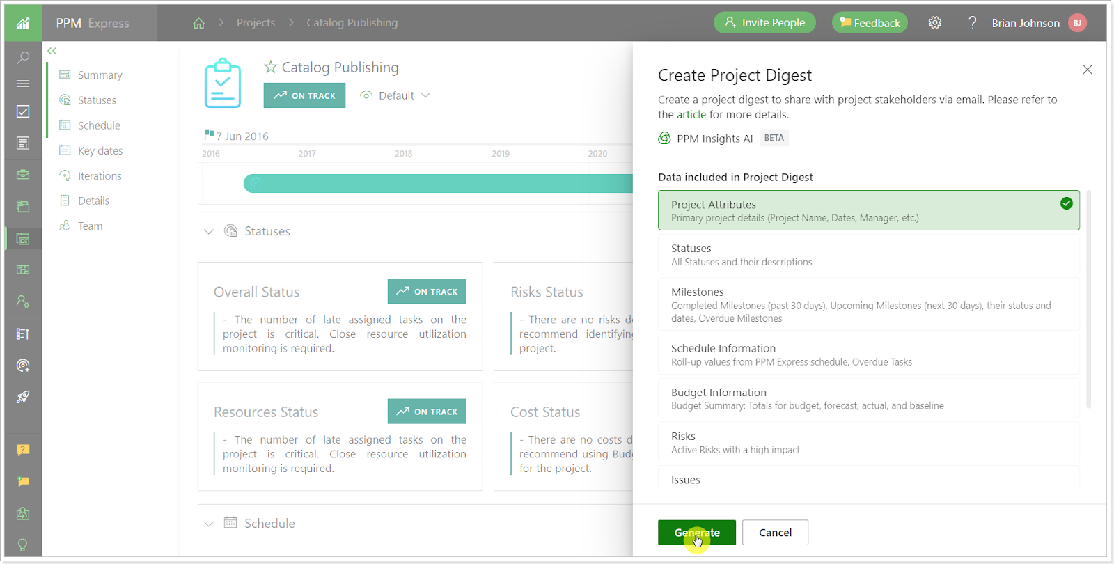Click the rocket icon in left sidebar
Image resolution: width=1114 pixels, height=564 pixels.
pos(23,397)
